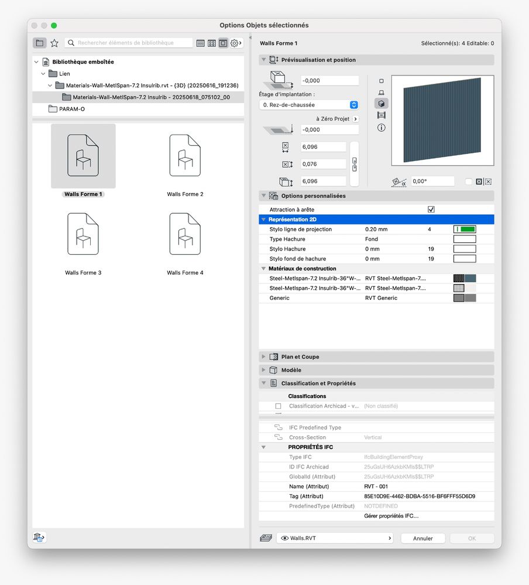Toggle the chain link dimensions icon
Image resolution: width=529 pixels, height=585 pixels.
[354, 164]
